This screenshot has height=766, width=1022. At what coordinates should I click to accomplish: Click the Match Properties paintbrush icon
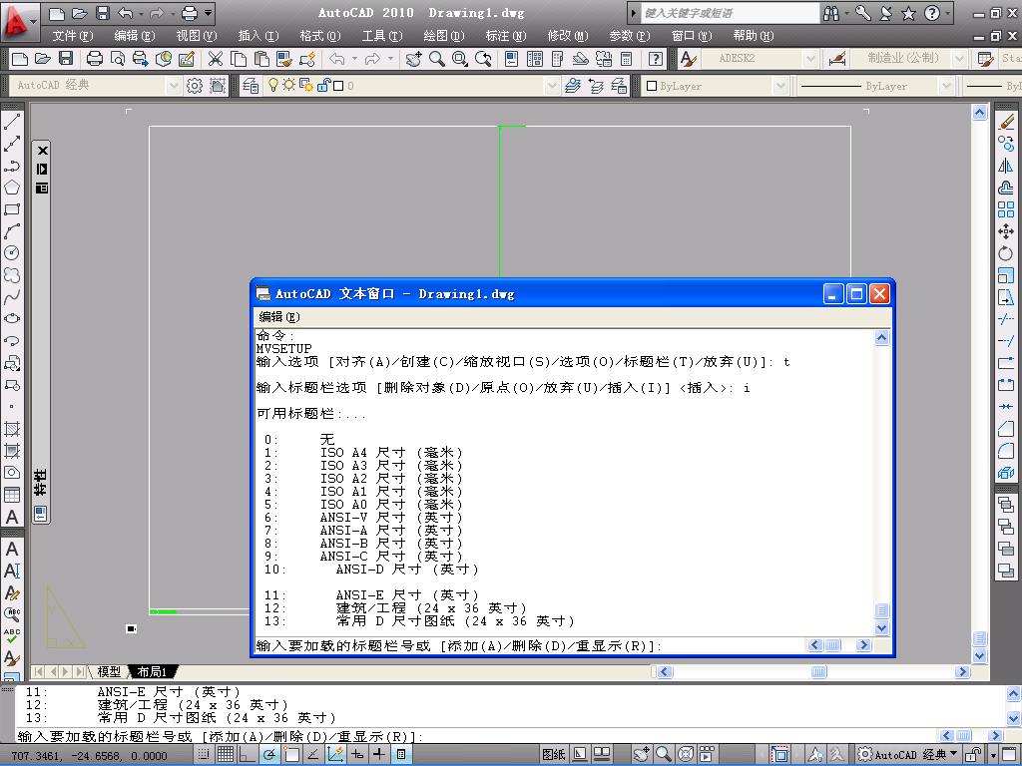coord(284,59)
